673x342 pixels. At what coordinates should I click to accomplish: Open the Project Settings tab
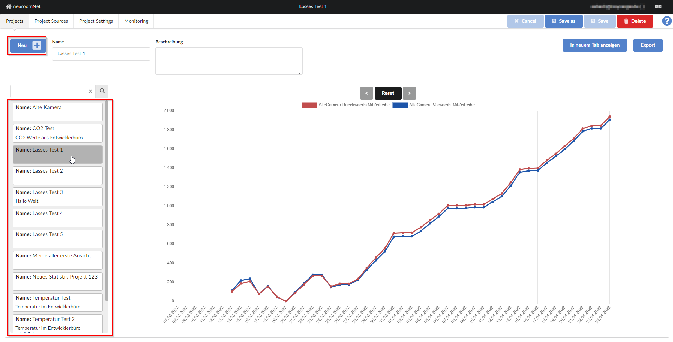point(96,21)
